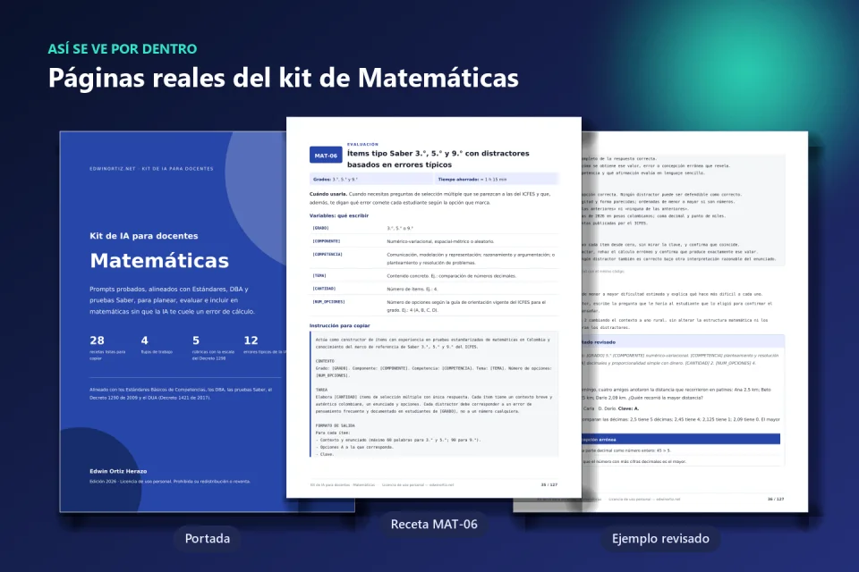This screenshot has width=859, height=572.
Task: Click the [NUM_OPCIONES] variable row
Action: click(434, 306)
